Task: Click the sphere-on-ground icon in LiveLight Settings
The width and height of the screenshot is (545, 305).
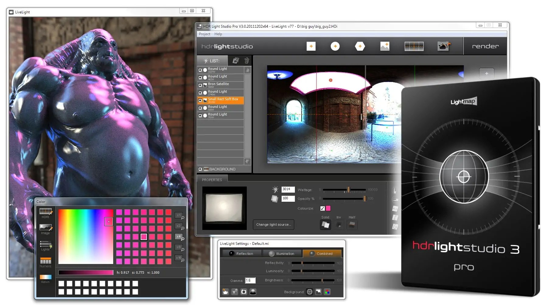Action: pos(253,292)
